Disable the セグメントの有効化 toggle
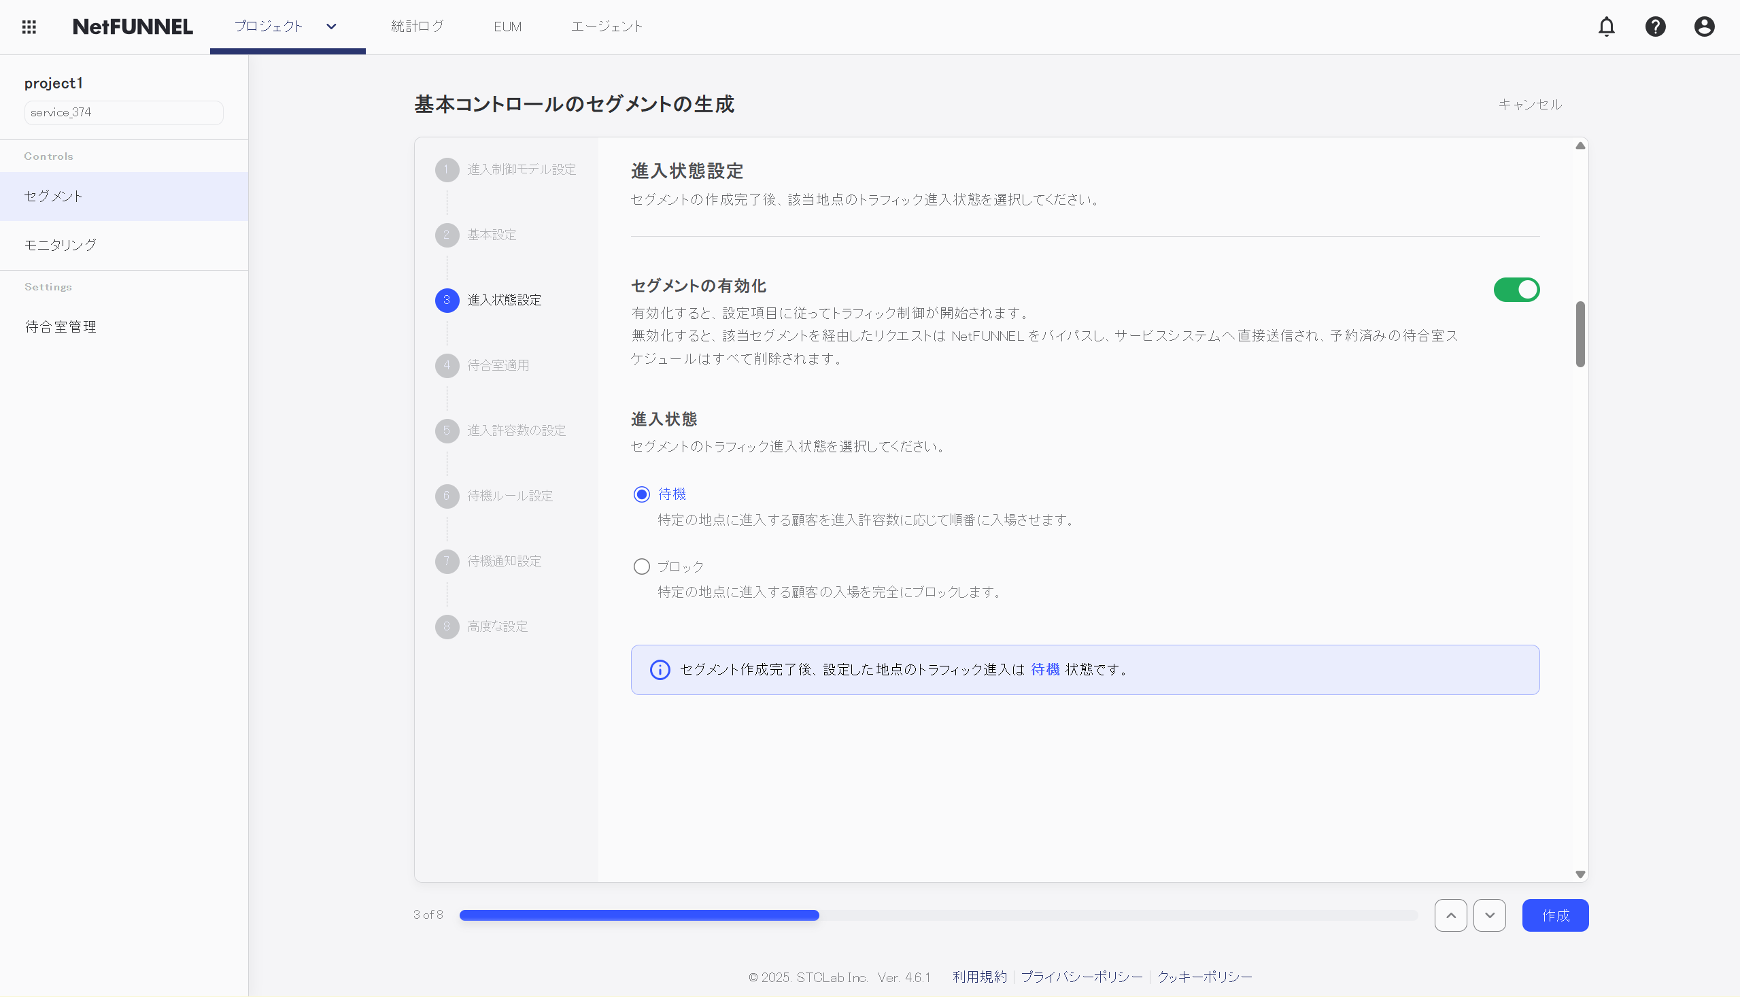The height and width of the screenshot is (997, 1740). point(1517,290)
